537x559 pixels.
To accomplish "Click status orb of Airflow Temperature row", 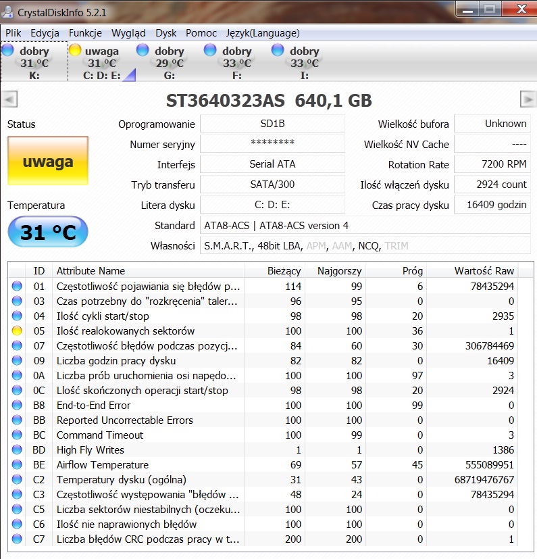I will point(17,464).
